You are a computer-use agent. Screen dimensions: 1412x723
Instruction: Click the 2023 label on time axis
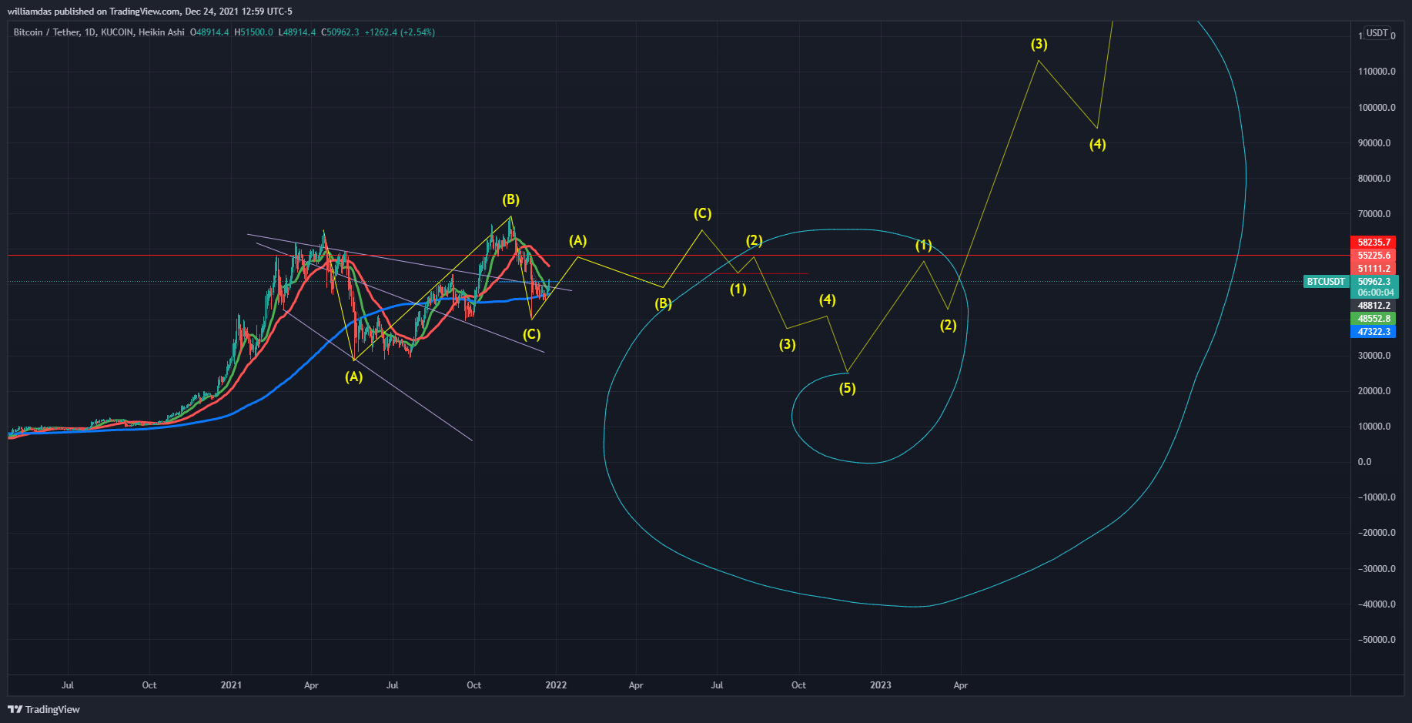pyautogui.click(x=881, y=685)
